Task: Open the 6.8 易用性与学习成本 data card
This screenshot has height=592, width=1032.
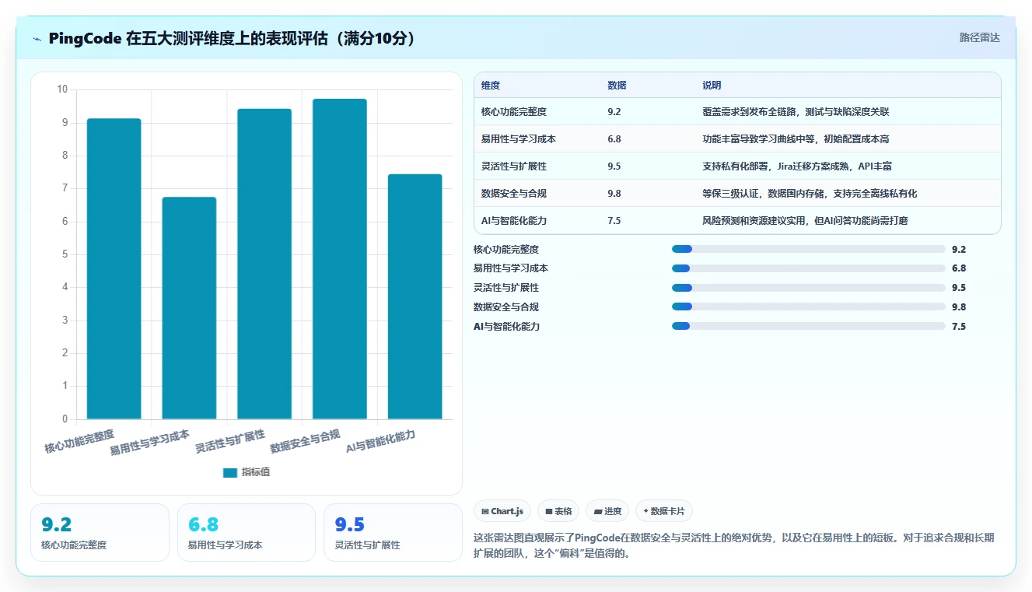Action: point(247,532)
